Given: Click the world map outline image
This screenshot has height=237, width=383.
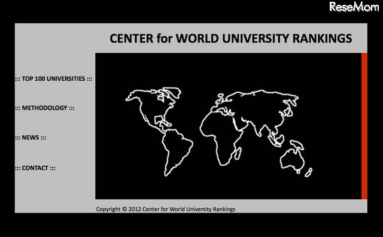Looking at the screenshot, I should (x=219, y=132).
